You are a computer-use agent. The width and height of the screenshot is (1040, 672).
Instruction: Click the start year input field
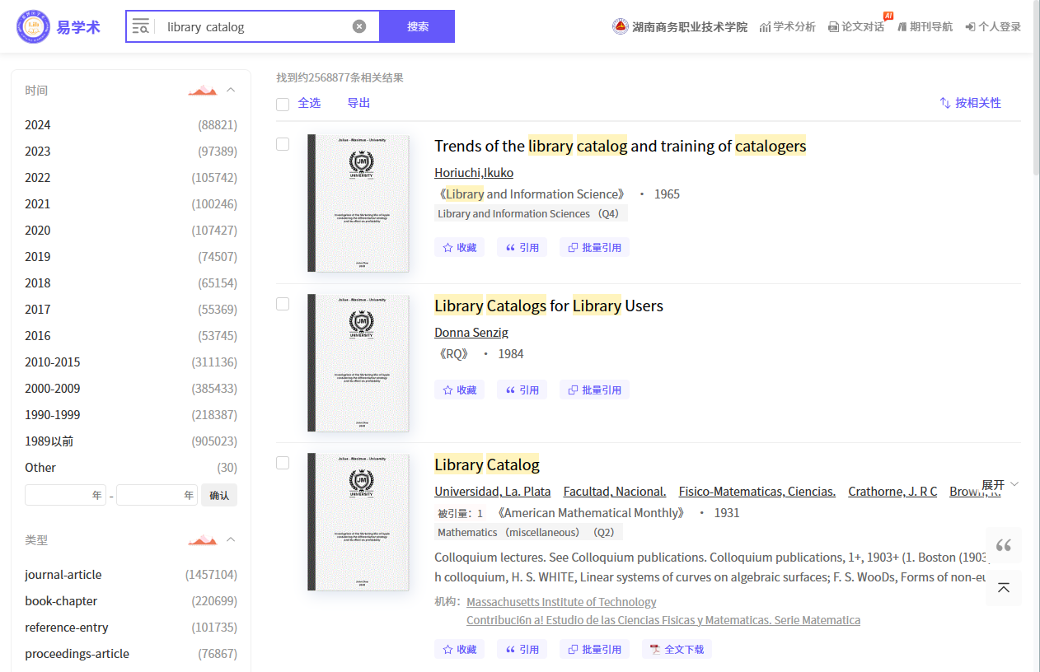click(65, 495)
